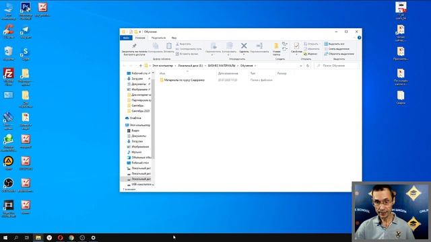Switch to the Поделиться (Share) ribbon tab

(x=159, y=38)
